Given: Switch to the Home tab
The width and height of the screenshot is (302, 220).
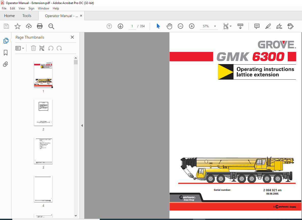Looking at the screenshot, I should (x=9, y=16).
